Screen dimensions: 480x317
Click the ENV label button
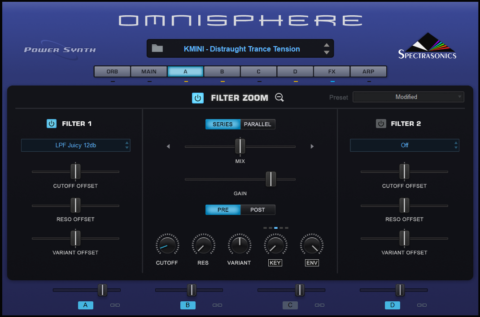point(312,263)
